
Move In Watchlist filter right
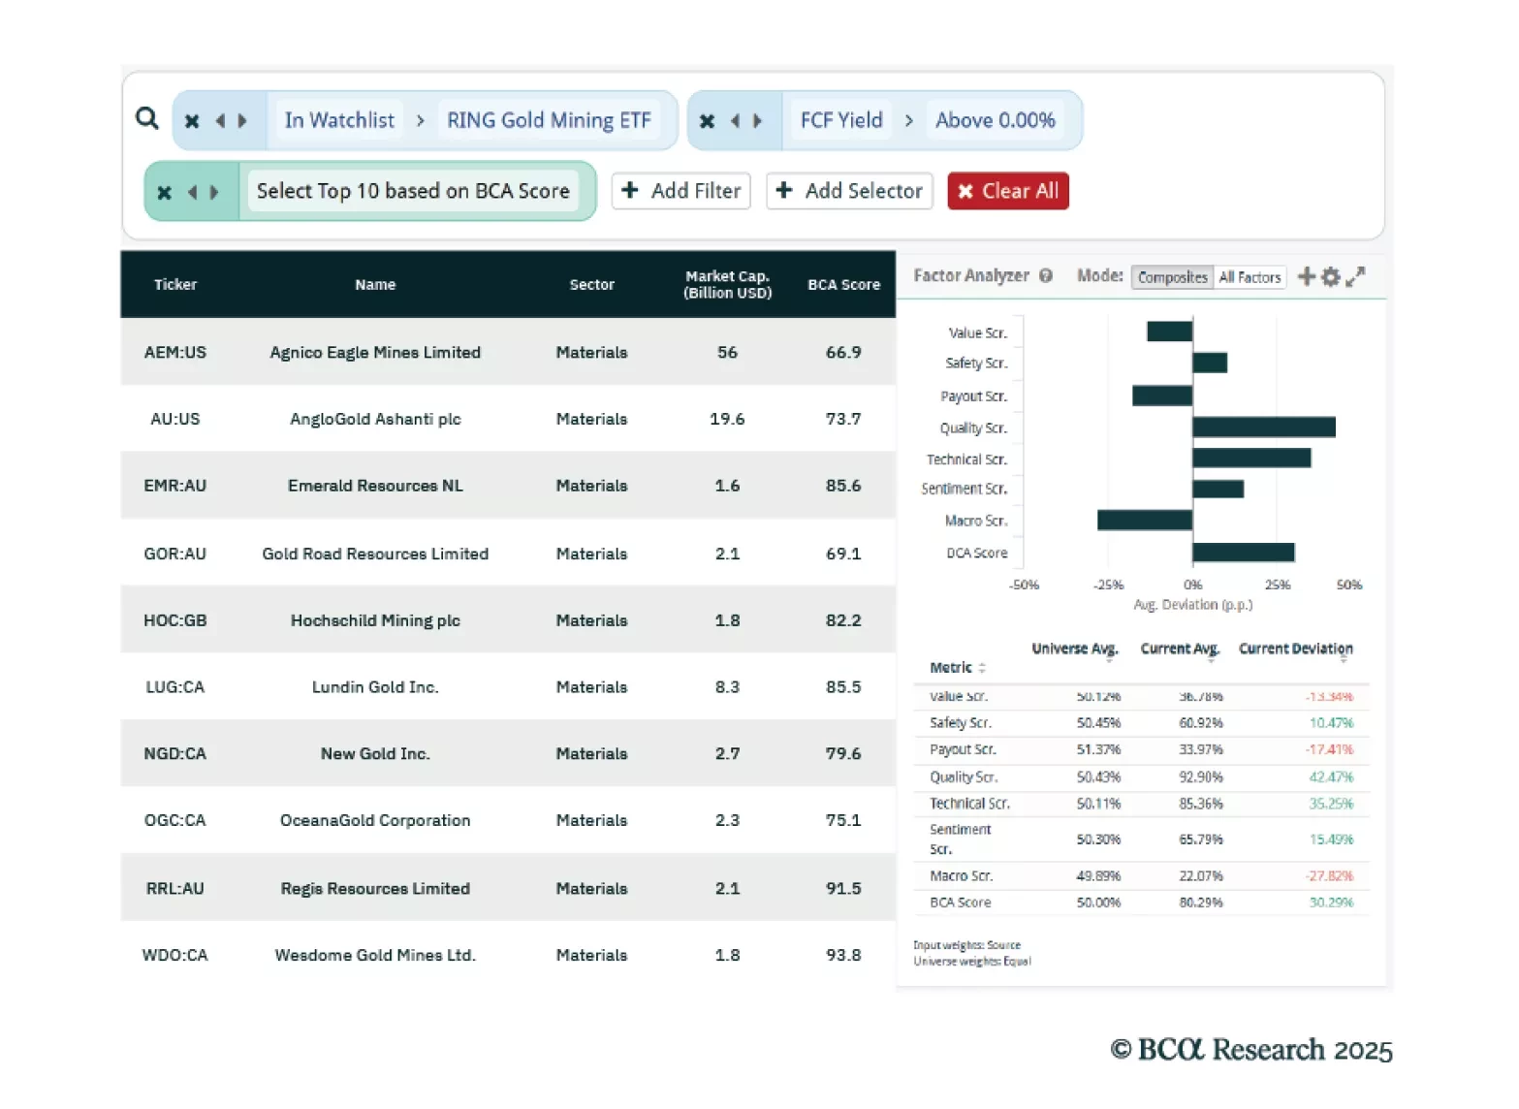tap(243, 121)
